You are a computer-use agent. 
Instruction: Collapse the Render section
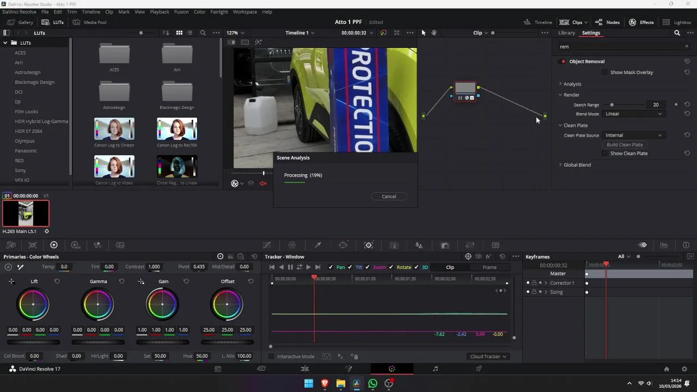click(560, 95)
